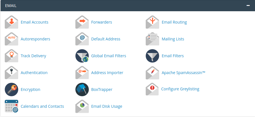The image size is (255, 117).
Task: Click the Encryption key icon
Action: [11, 90]
